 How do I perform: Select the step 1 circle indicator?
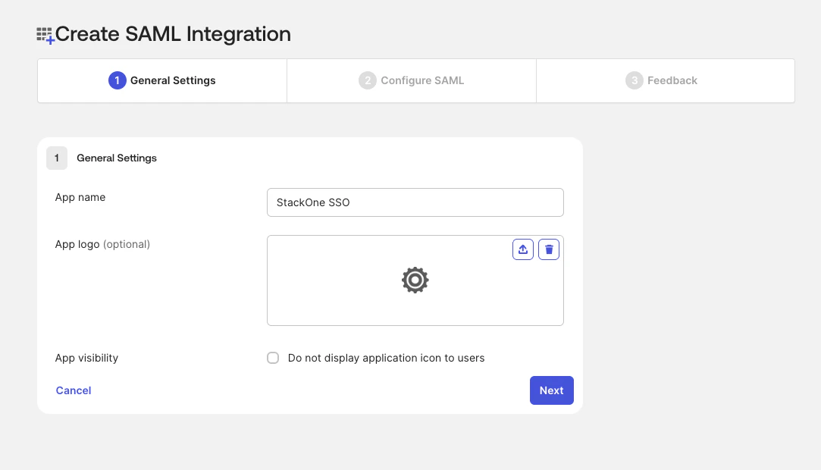[118, 80]
